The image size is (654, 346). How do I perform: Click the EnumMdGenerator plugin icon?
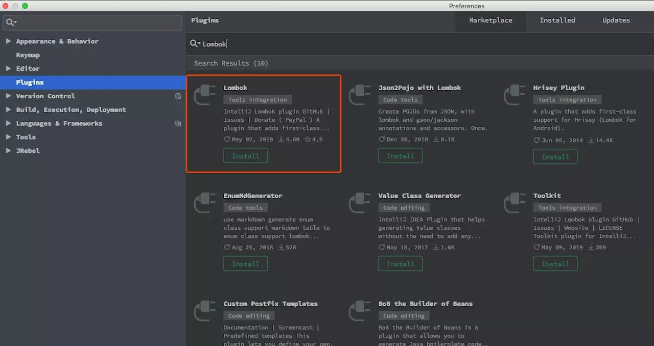click(x=205, y=203)
